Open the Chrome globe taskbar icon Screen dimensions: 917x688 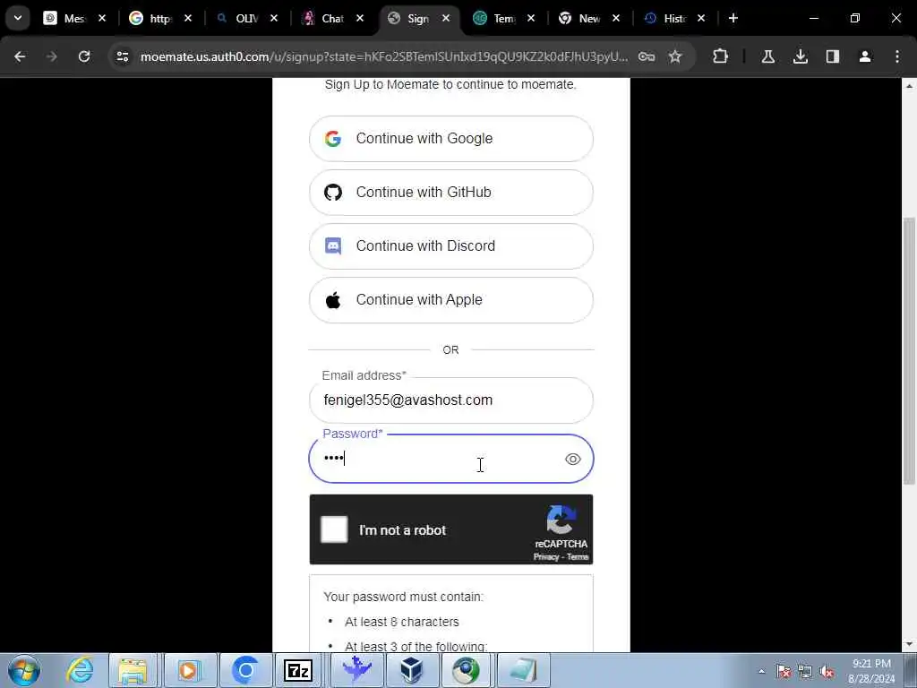point(466,670)
